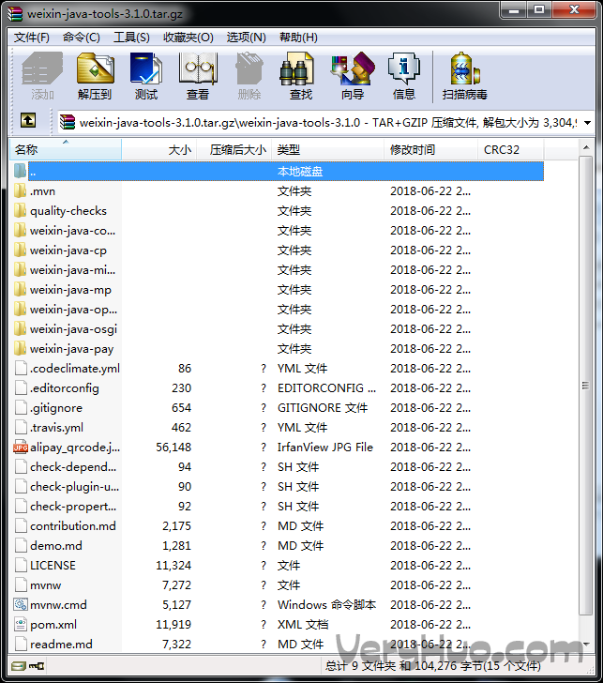Click the archive icon in the address bar
The width and height of the screenshot is (603, 683).
pyautogui.click(x=68, y=122)
